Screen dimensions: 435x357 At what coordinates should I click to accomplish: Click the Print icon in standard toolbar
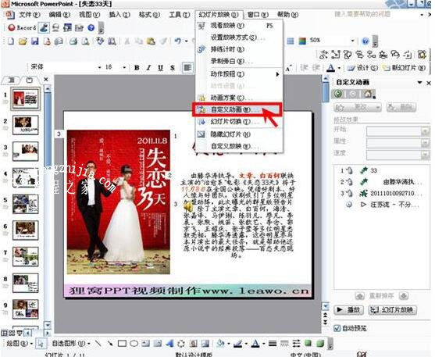[73, 41]
